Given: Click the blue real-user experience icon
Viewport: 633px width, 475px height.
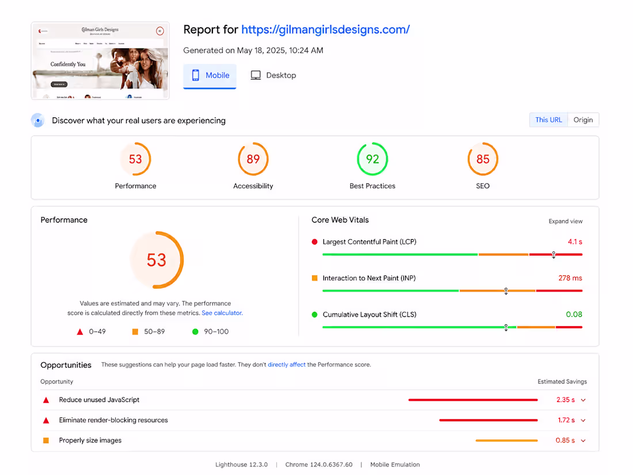Looking at the screenshot, I should click(x=38, y=120).
